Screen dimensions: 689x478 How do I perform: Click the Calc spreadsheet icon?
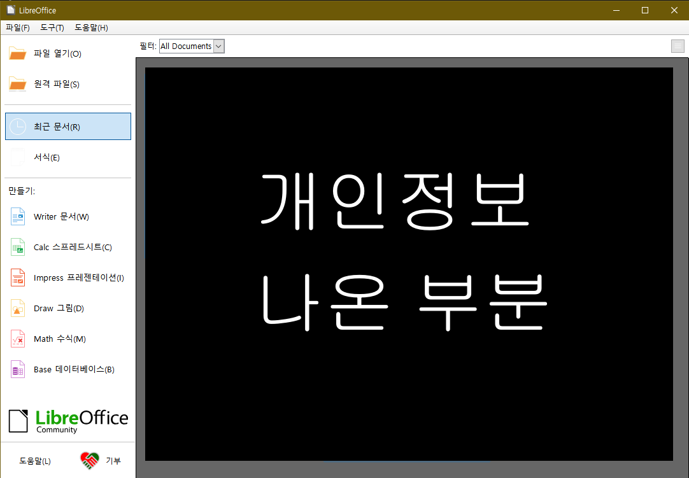coord(18,247)
